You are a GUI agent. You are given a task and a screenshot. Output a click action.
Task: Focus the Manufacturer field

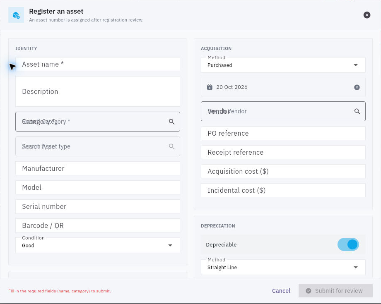tap(98, 168)
